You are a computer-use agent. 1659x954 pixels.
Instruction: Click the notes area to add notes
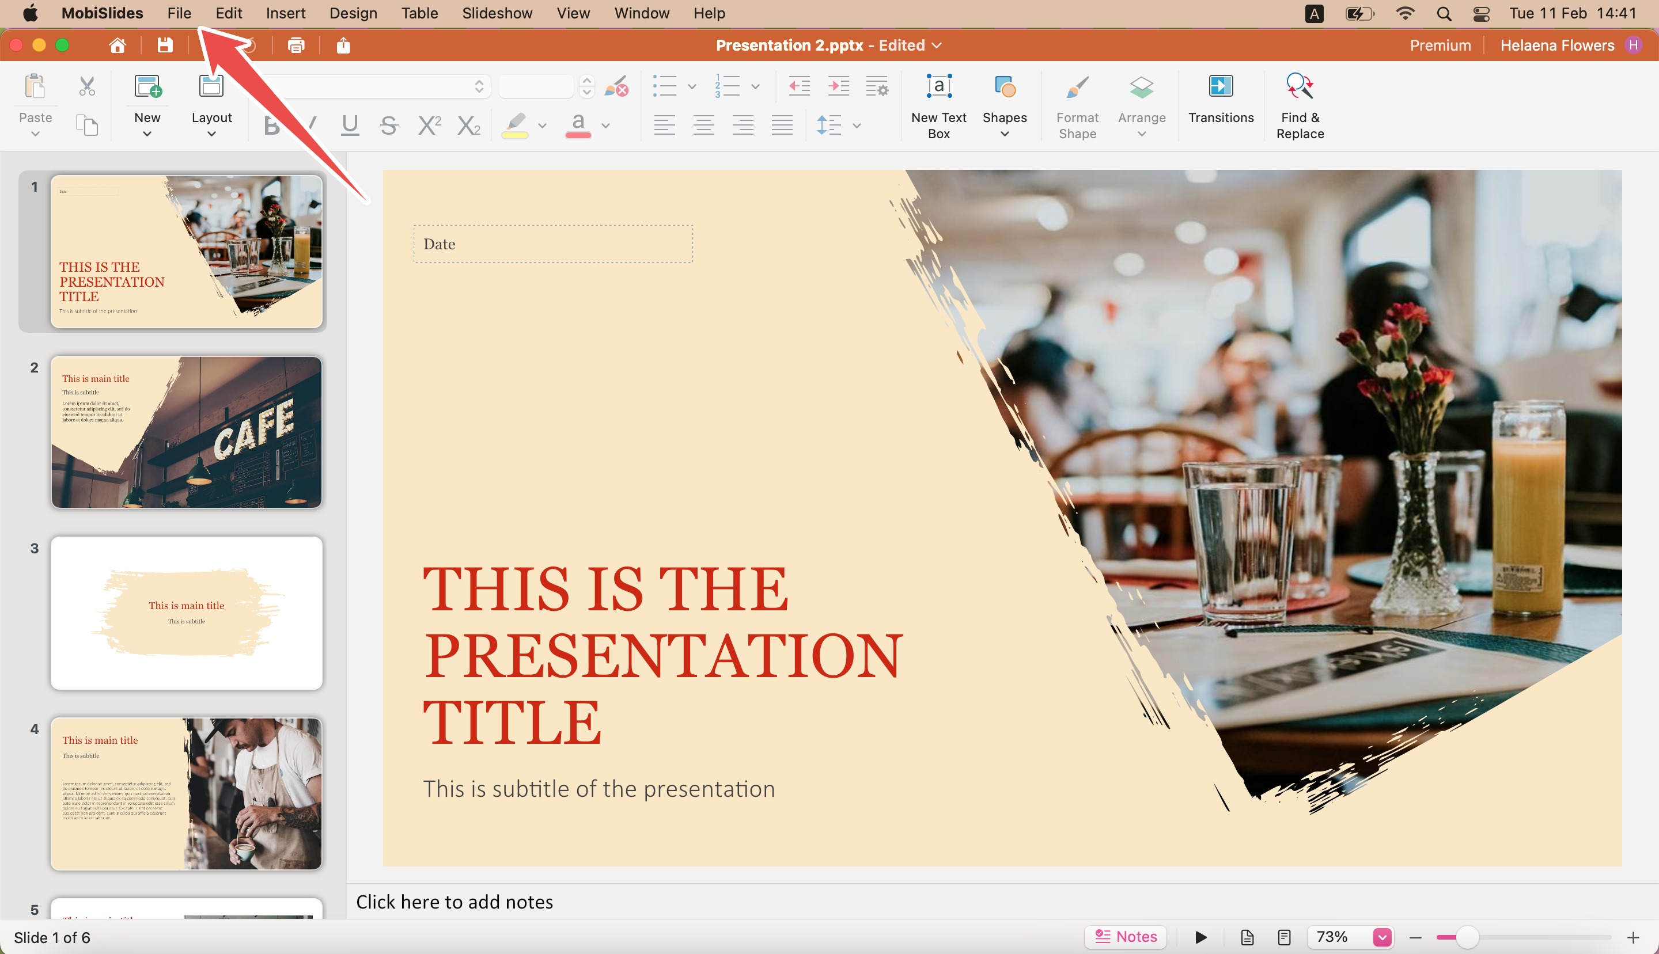coord(1002,902)
